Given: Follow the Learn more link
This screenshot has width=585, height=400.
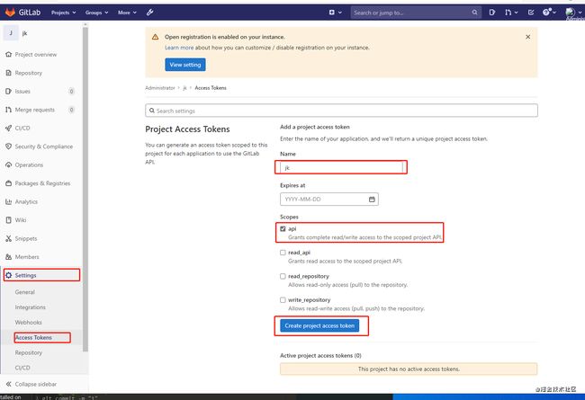Looking at the screenshot, I should (179, 48).
